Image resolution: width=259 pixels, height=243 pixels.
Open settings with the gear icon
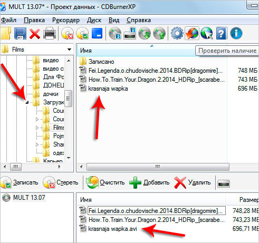tap(177, 33)
